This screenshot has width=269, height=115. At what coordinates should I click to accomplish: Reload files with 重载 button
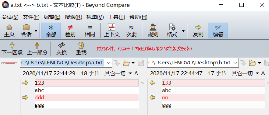[81, 49]
